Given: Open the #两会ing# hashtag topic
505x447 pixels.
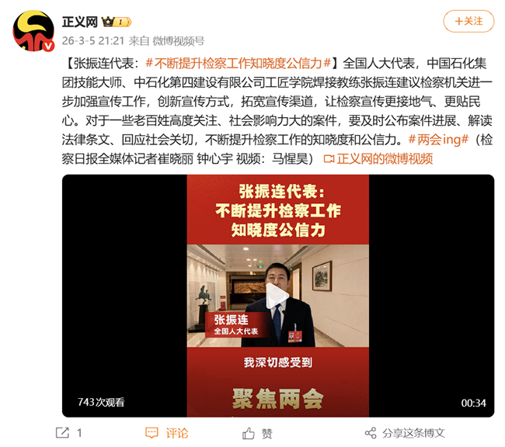Looking at the screenshot, I should pos(438,140).
